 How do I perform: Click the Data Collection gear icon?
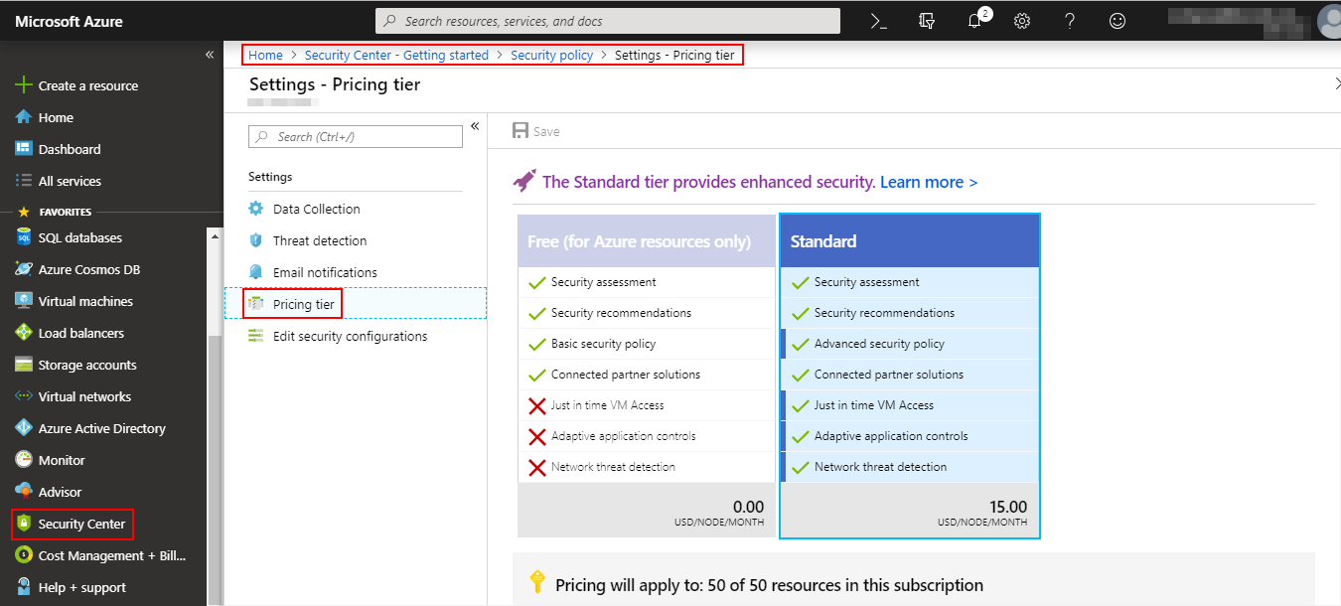pos(255,209)
